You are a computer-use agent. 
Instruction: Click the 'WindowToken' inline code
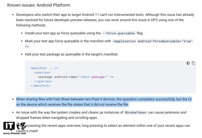(x=136, y=112)
